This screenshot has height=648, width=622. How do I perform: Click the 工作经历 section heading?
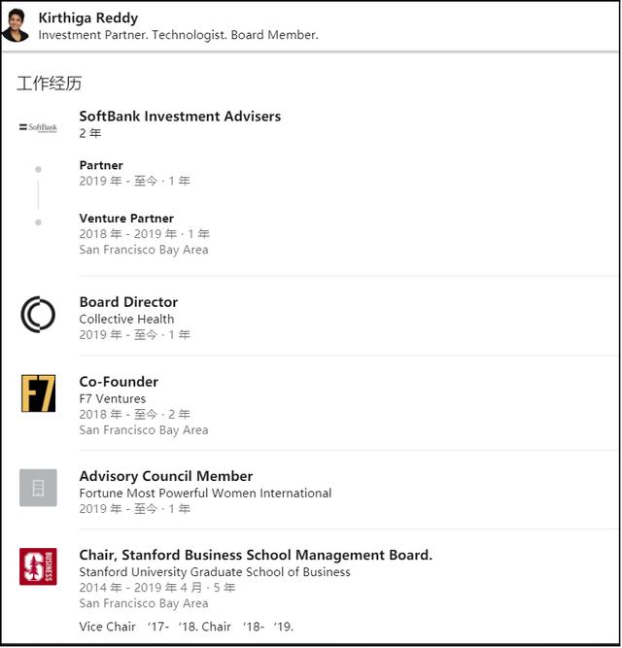49,84
